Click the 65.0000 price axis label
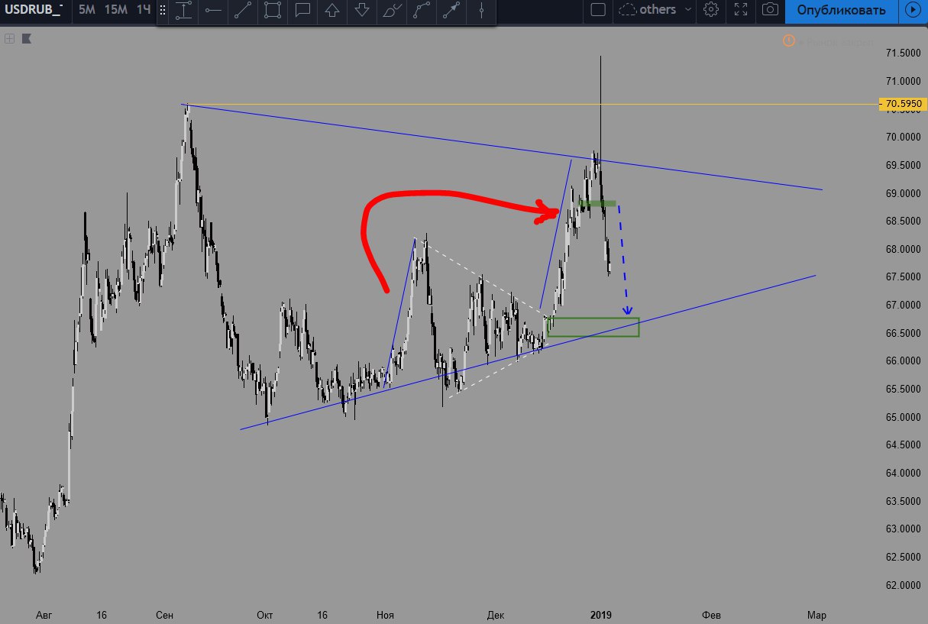 click(x=902, y=417)
